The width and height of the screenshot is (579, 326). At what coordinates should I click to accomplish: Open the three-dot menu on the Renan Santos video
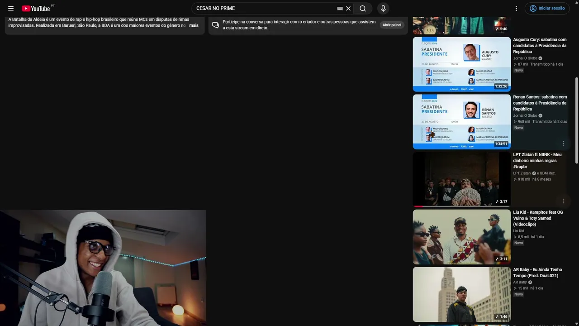pyautogui.click(x=564, y=144)
